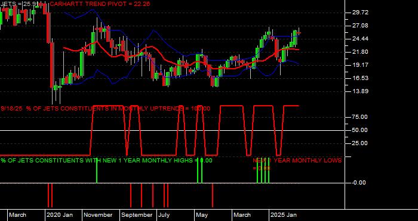The width and height of the screenshot is (418, 221).
Task: Click the 21.80 price axis value
Action: tap(361, 52)
